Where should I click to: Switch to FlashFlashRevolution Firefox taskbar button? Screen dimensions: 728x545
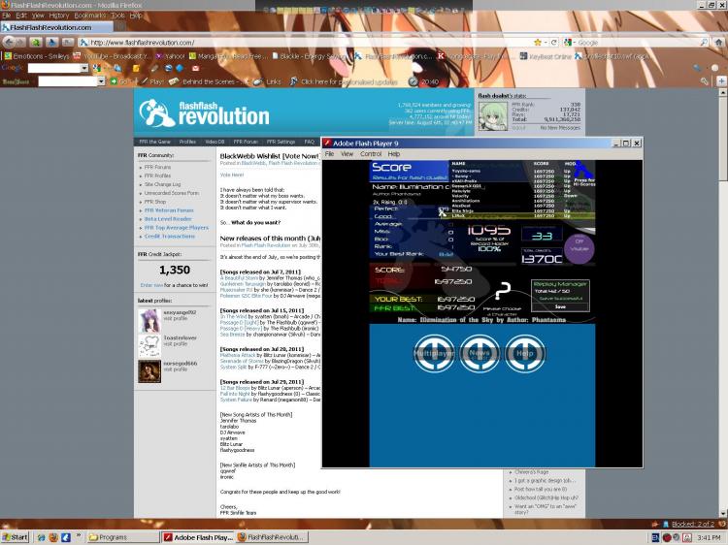[272, 537]
